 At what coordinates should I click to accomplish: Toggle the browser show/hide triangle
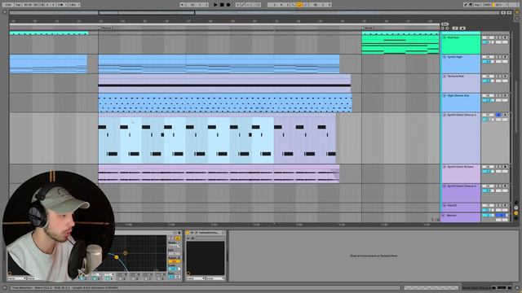click(x=5, y=12)
